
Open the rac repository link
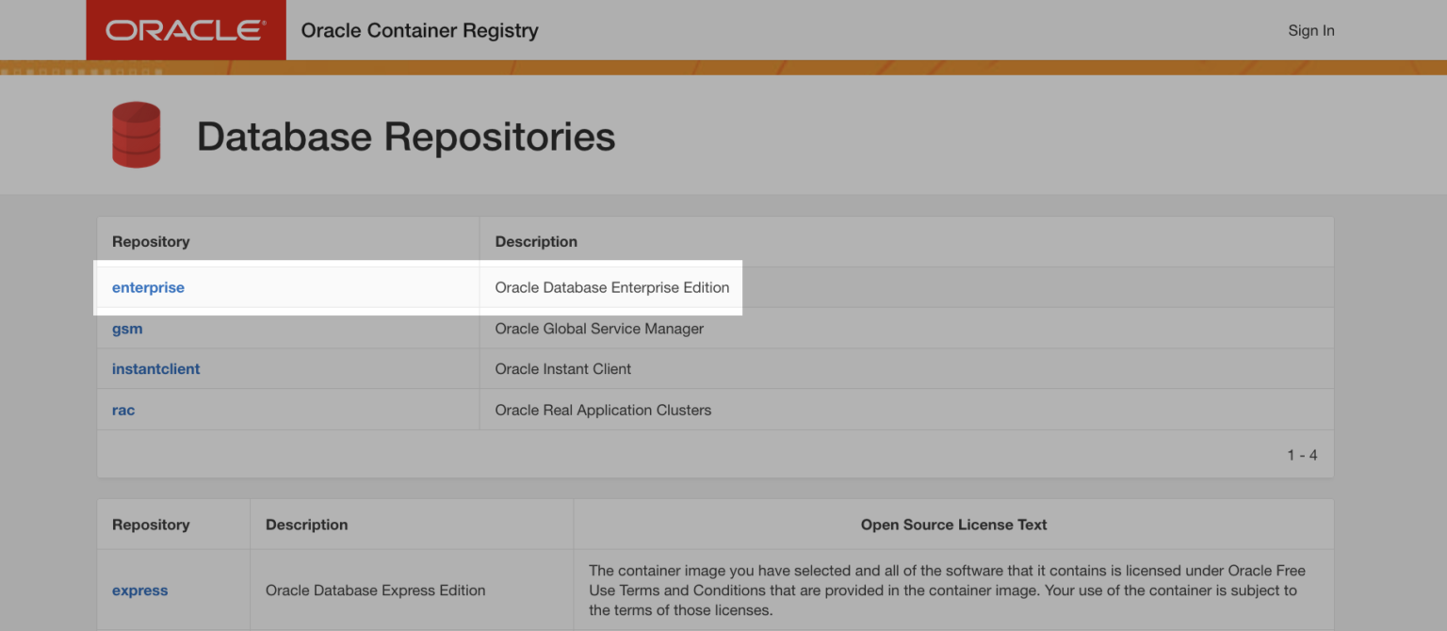point(123,411)
